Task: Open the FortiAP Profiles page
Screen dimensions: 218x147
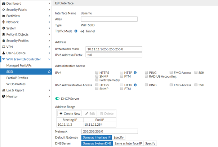Action: pos(17,78)
